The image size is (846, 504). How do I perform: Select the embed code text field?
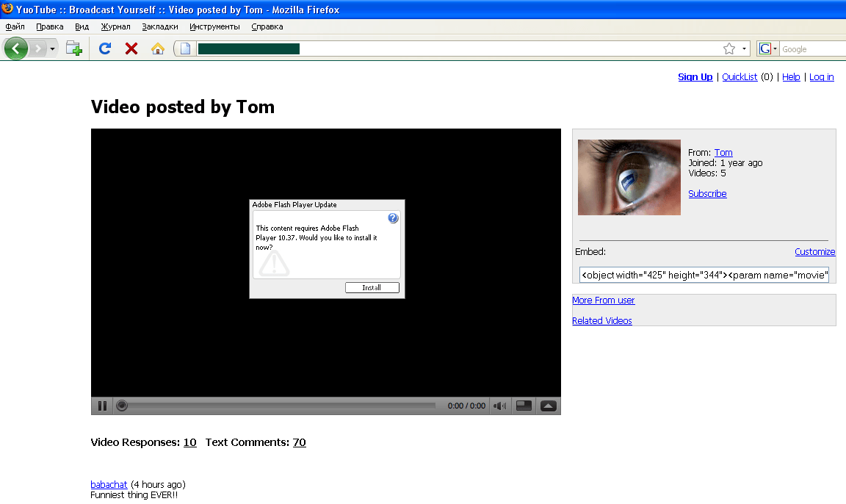pos(704,275)
